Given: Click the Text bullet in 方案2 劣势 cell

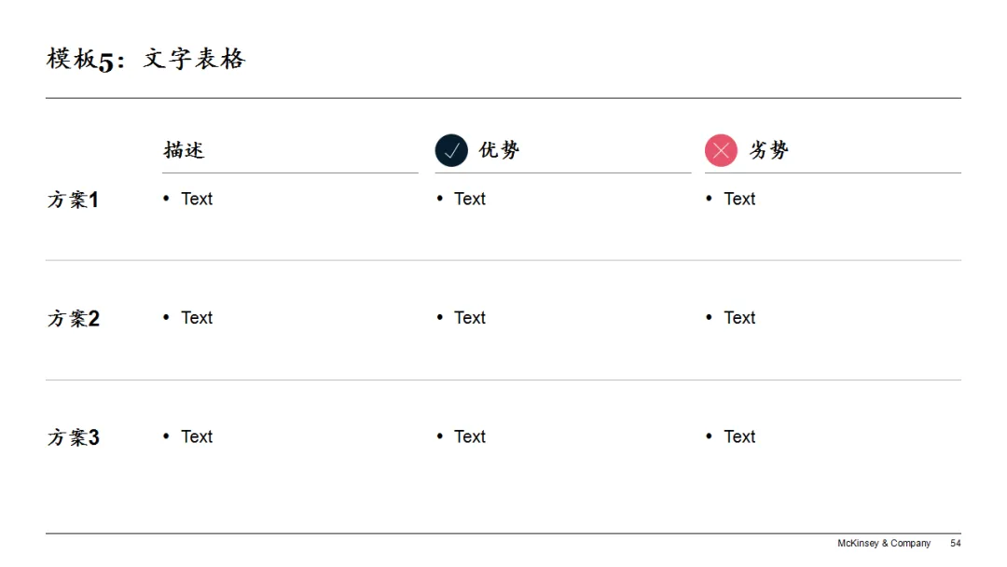Looking at the screenshot, I should coord(739,318).
